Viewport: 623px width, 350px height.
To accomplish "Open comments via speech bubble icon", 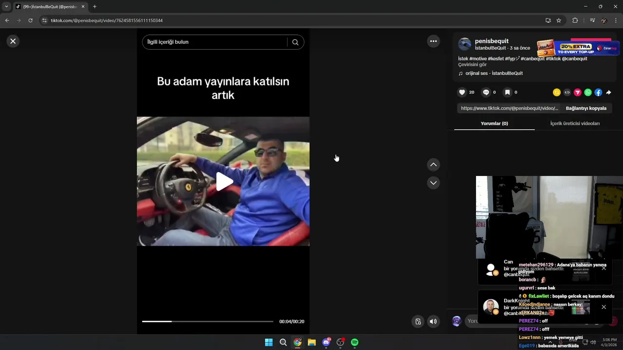I will [486, 92].
